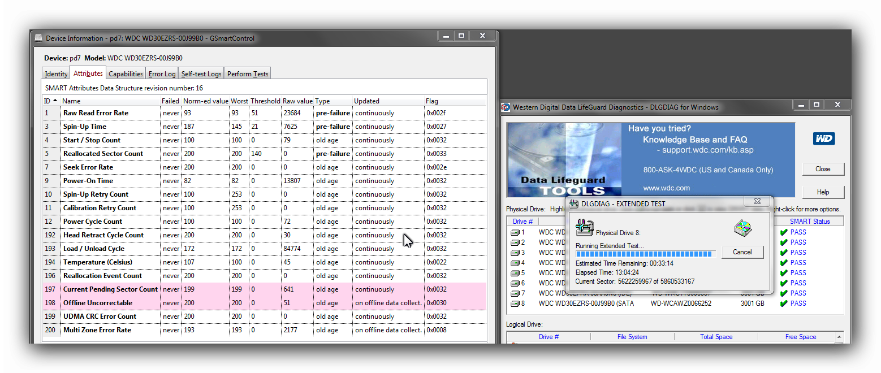Viewport: 881px width, 373px height.
Task: Select the "Current Pending Sector Count" row
Action: tap(265, 289)
